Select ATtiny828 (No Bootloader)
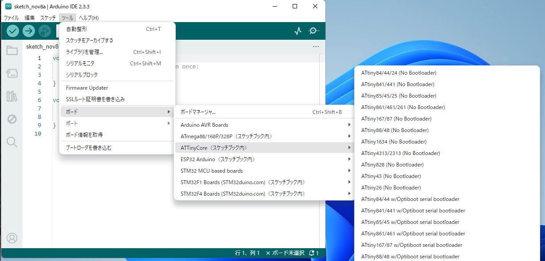 [447, 165]
